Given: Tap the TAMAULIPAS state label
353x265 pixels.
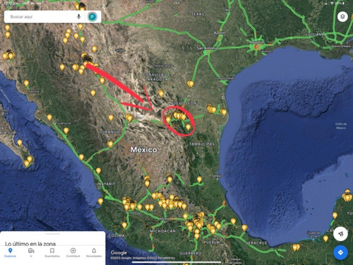Looking at the screenshot, I should click(x=202, y=144).
